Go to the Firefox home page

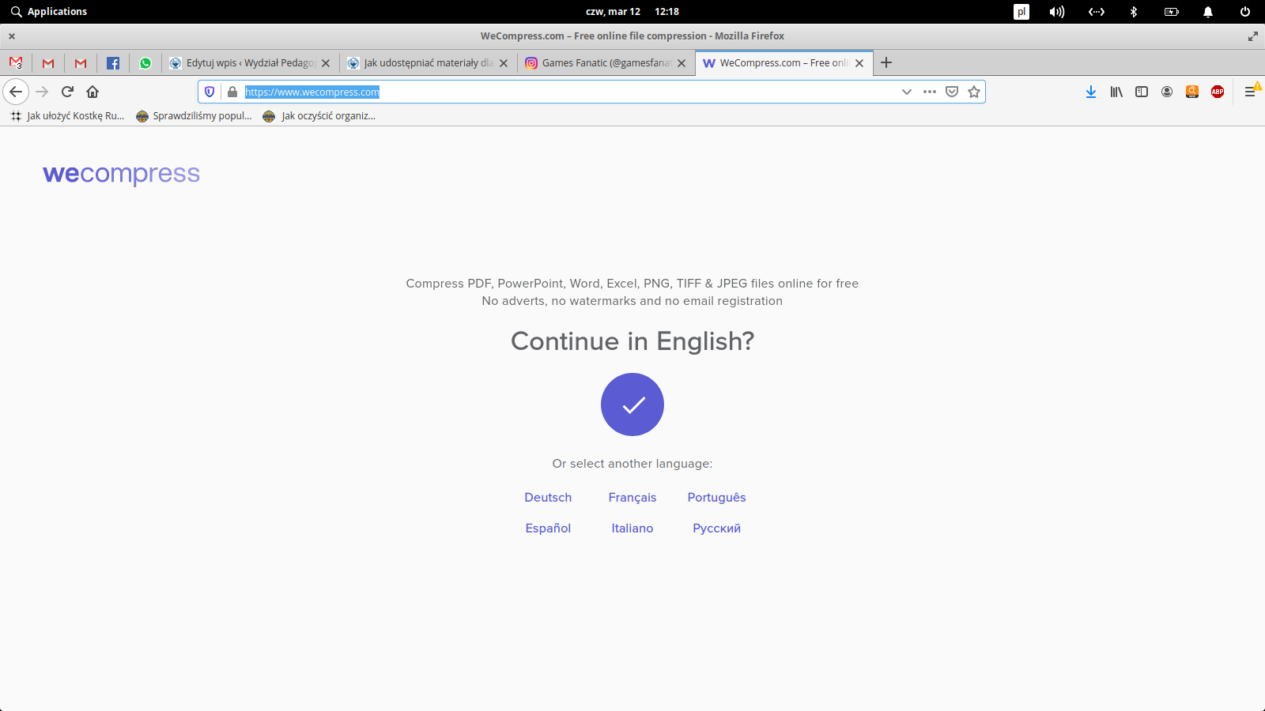93,92
